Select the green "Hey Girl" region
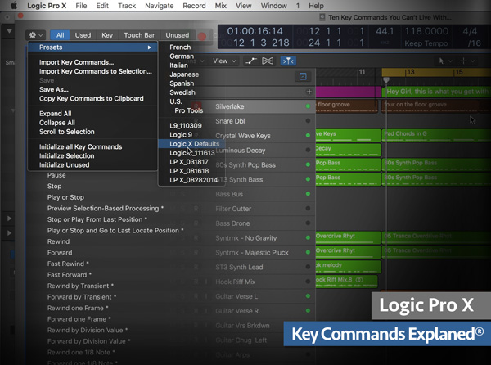Image resolution: width=491 pixels, height=365 pixels. 436,92
